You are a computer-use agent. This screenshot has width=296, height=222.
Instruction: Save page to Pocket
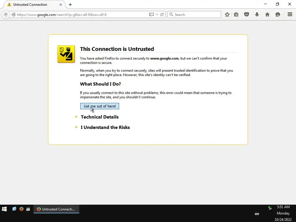247,14
